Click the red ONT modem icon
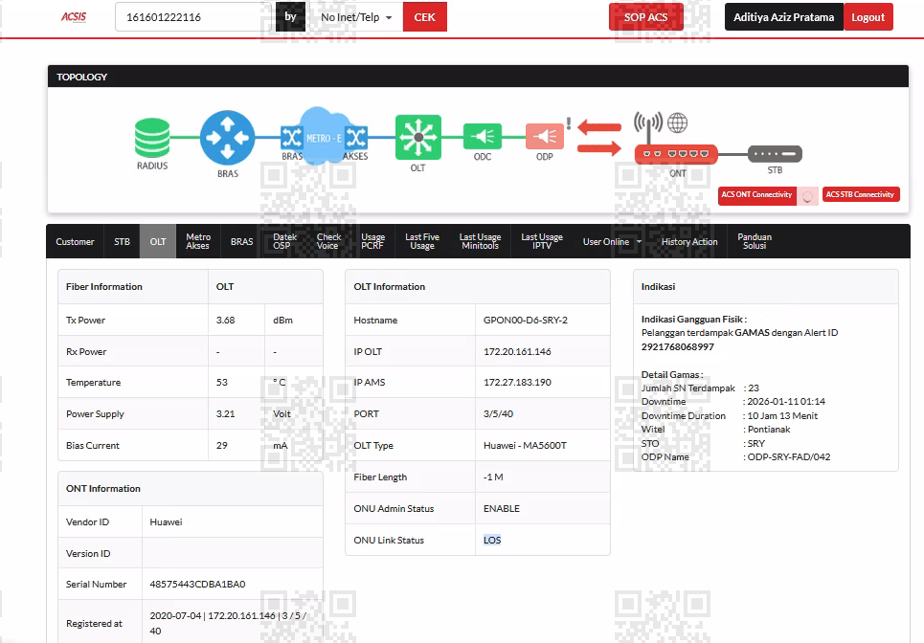Image resolution: width=924 pixels, height=643 pixels. [x=676, y=154]
